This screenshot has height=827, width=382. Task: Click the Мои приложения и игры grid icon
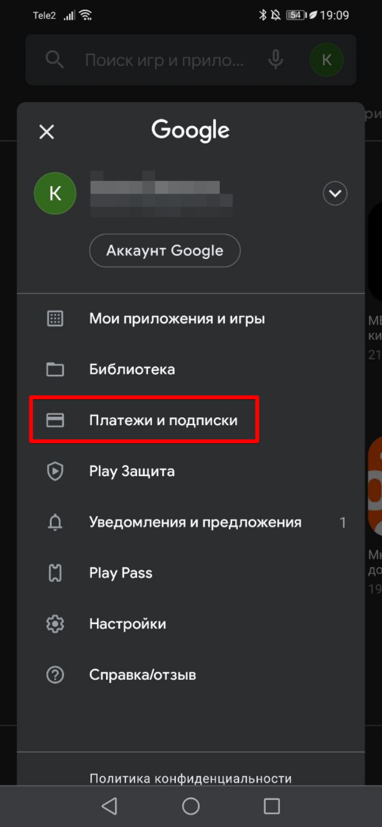point(55,319)
